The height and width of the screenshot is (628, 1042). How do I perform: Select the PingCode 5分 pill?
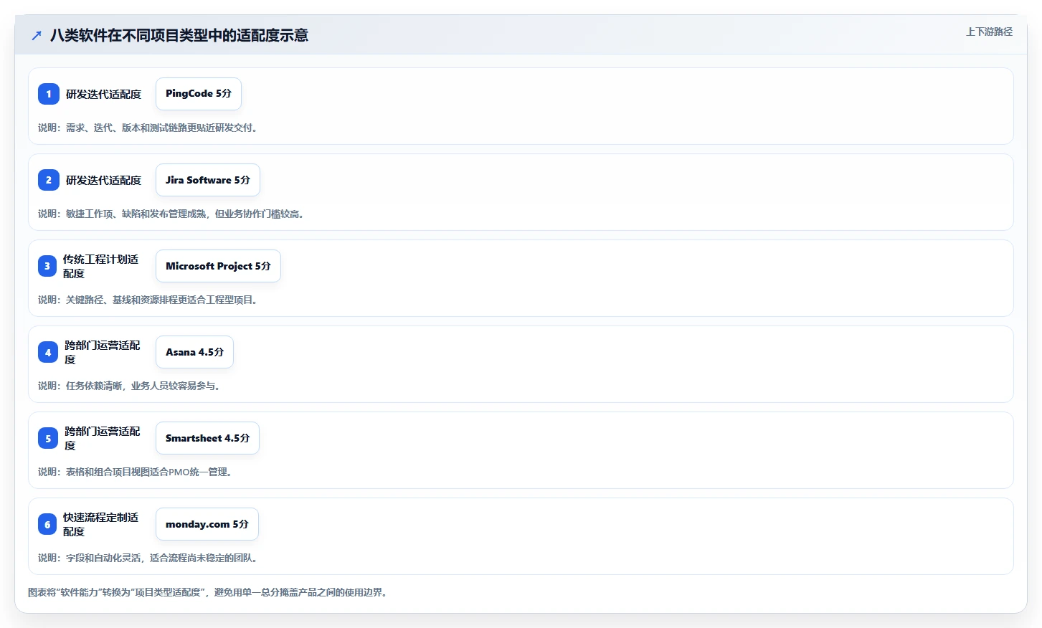(x=199, y=94)
